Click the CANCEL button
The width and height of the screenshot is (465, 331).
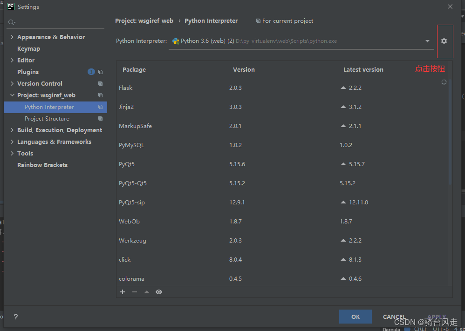[x=395, y=317]
